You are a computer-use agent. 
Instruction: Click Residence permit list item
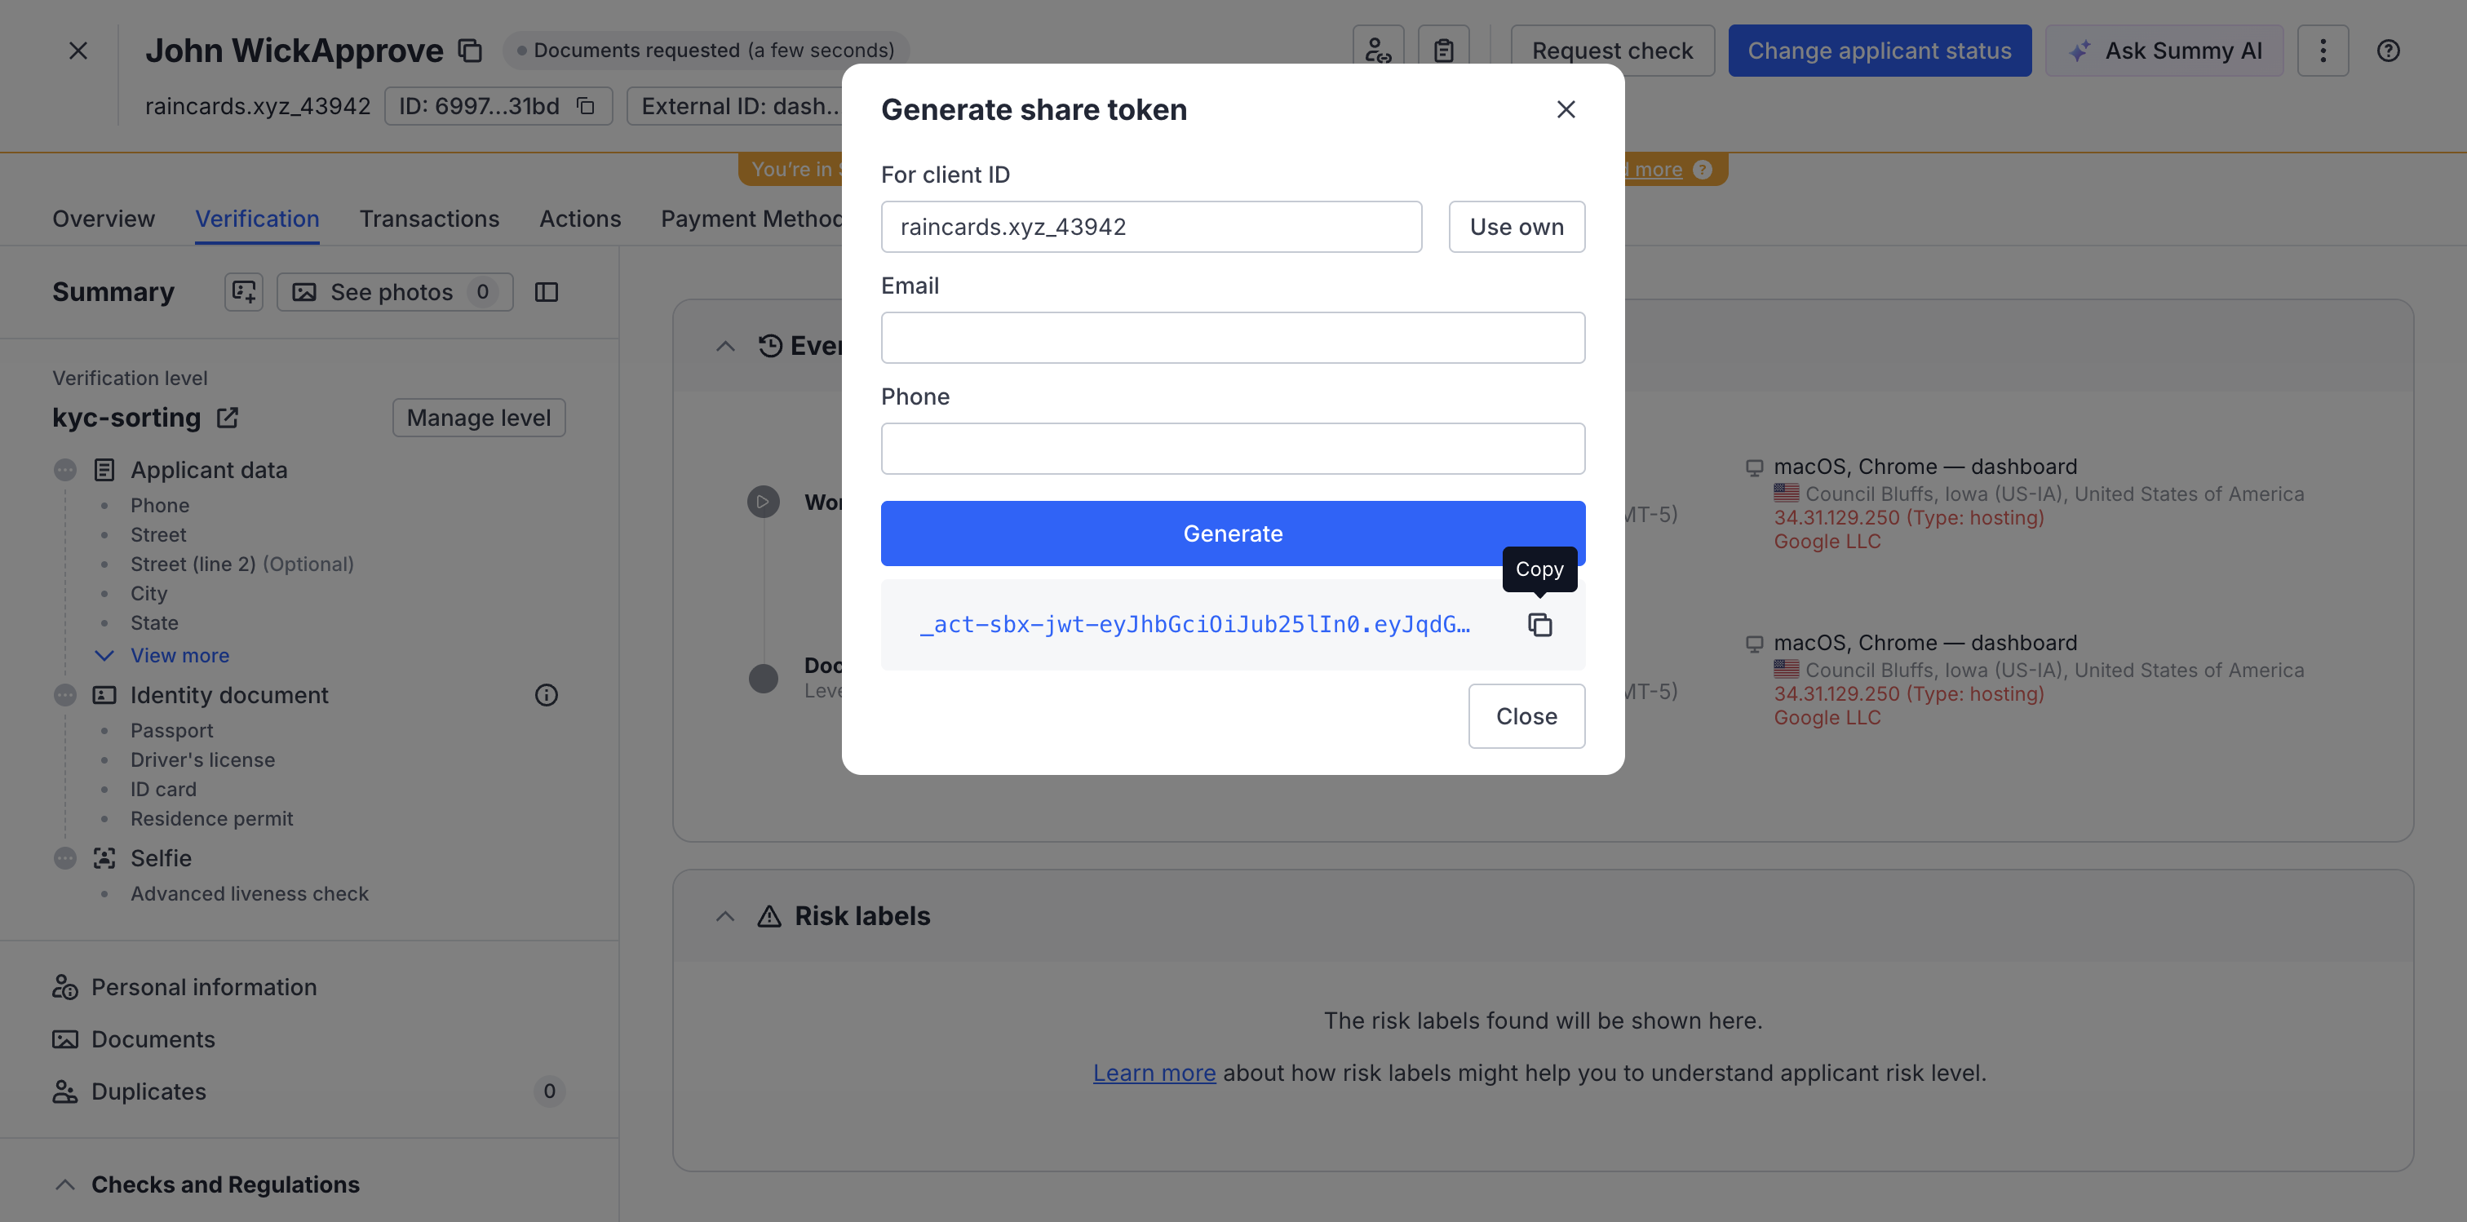(x=211, y=819)
